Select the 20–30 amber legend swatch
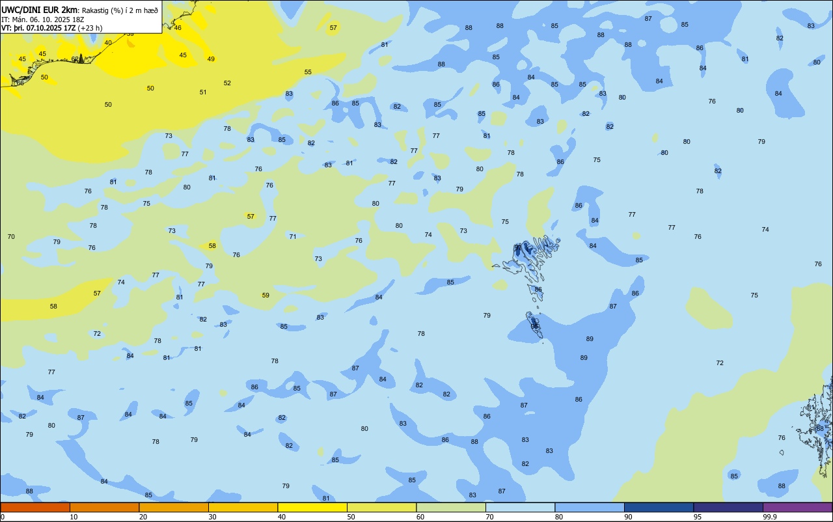The width and height of the screenshot is (833, 522). coord(174,507)
